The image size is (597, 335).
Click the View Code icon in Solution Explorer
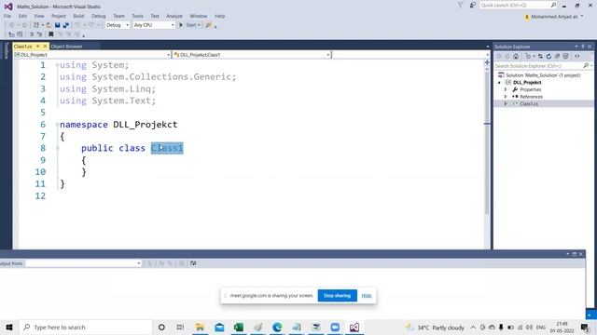point(577,56)
